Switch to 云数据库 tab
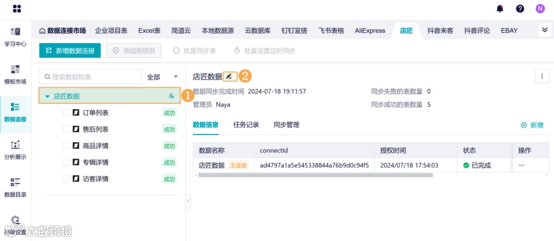 258,31
